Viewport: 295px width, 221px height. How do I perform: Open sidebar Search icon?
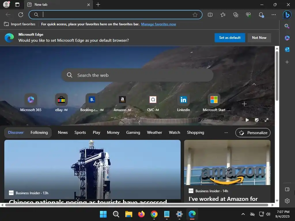[x=287, y=26]
